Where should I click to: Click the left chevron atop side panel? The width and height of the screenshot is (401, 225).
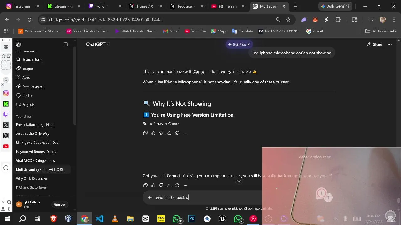click(x=3, y=40)
